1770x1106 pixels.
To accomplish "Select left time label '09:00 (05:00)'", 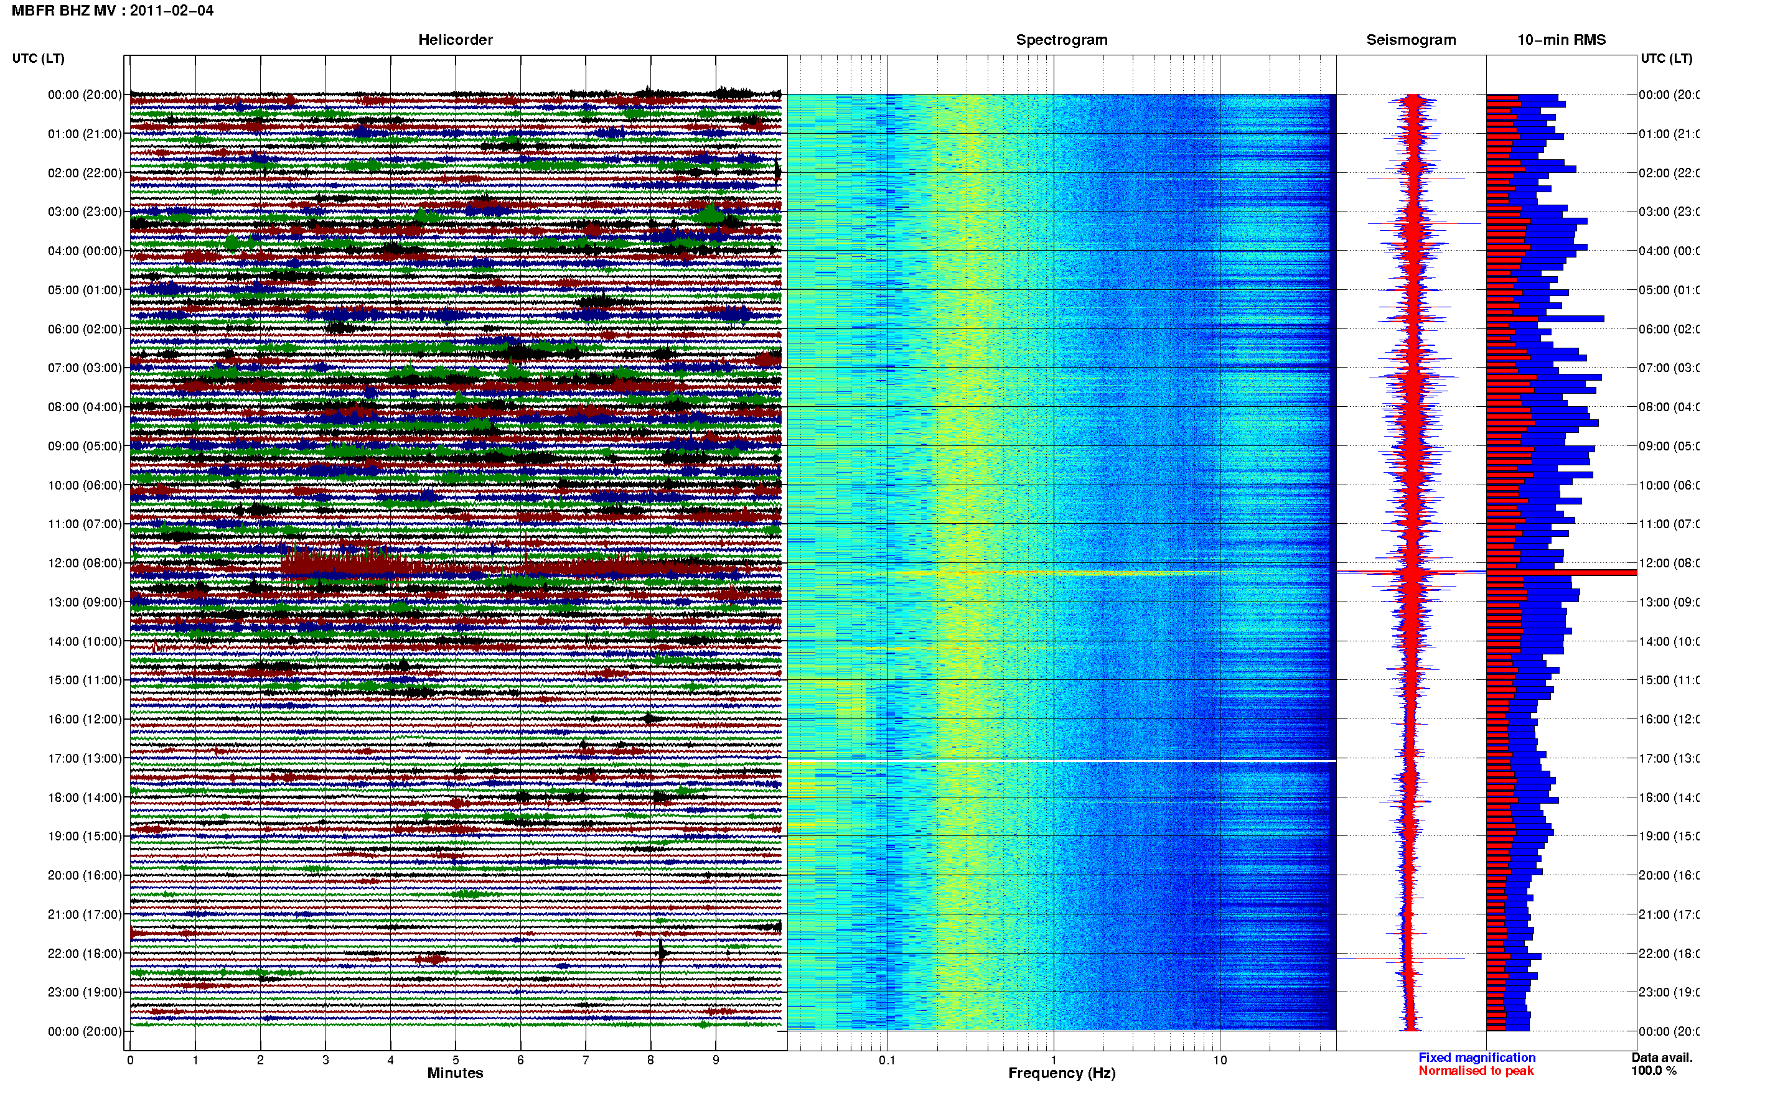I will pyautogui.click(x=85, y=446).
